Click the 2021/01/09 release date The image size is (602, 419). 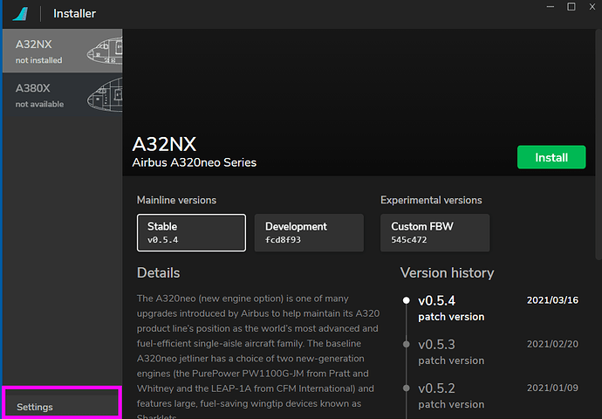click(552, 388)
